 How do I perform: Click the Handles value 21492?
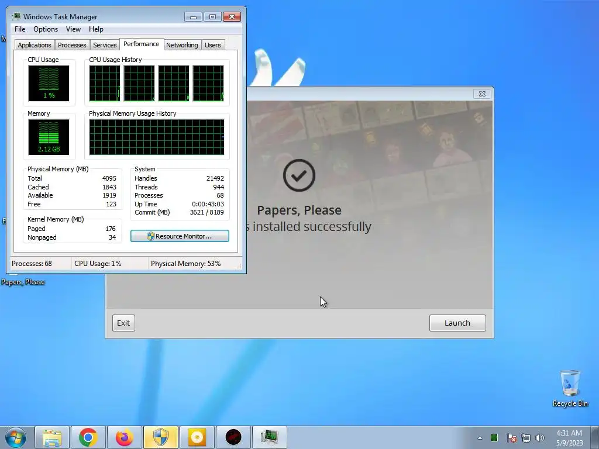pos(215,178)
